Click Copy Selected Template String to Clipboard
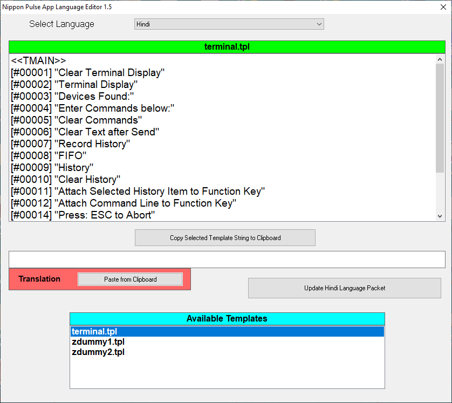The image size is (452, 403). coord(225,238)
